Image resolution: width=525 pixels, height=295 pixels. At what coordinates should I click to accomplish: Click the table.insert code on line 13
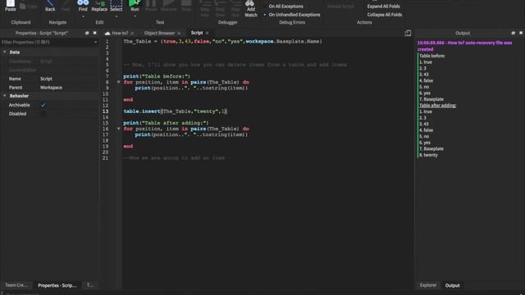[x=175, y=111]
